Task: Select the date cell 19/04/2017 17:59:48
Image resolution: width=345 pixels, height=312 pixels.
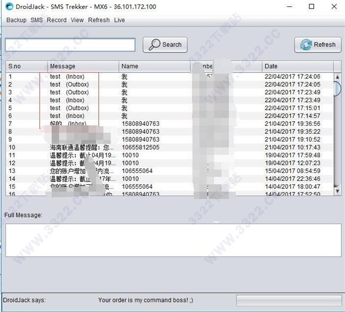Action: pos(292,155)
